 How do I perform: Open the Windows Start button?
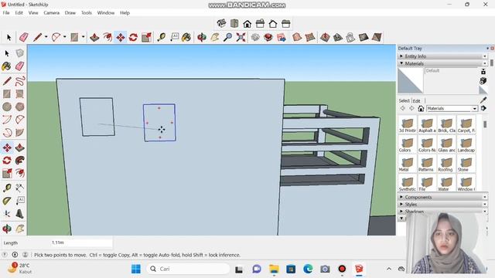136,269
